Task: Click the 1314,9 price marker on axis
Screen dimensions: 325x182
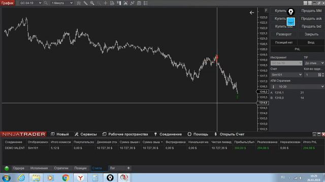Action: pos(263,103)
